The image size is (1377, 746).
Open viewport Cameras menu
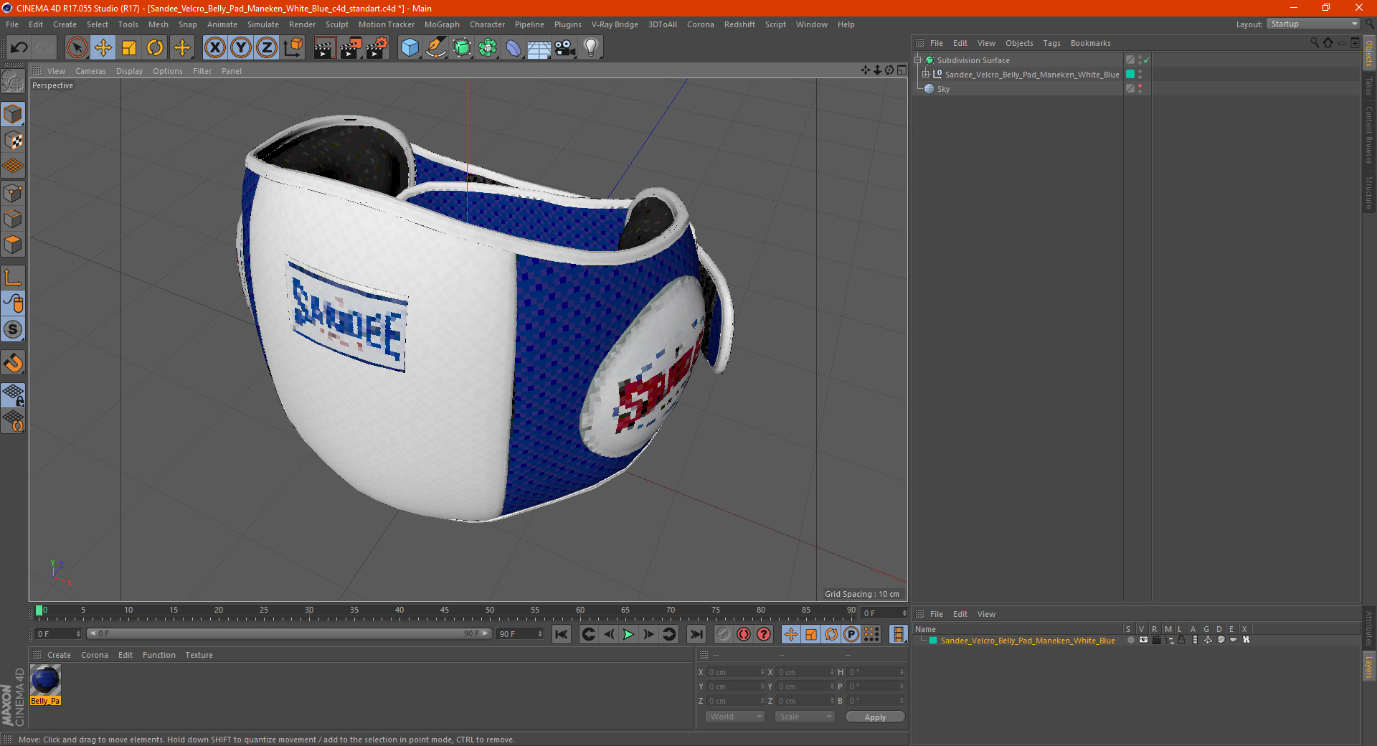90,71
